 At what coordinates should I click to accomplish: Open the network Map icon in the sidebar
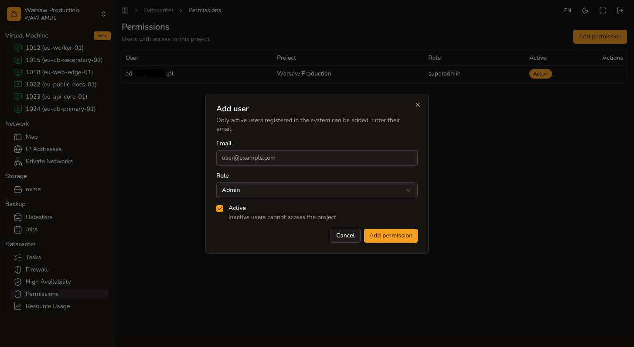pyautogui.click(x=18, y=137)
